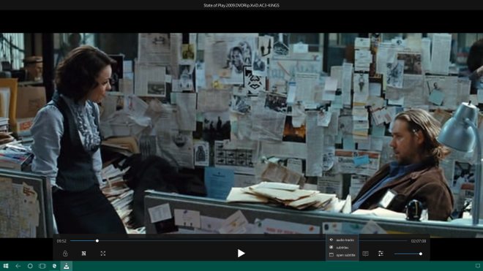Click the seek bar position handle
The width and height of the screenshot is (483, 271).
(x=97, y=241)
